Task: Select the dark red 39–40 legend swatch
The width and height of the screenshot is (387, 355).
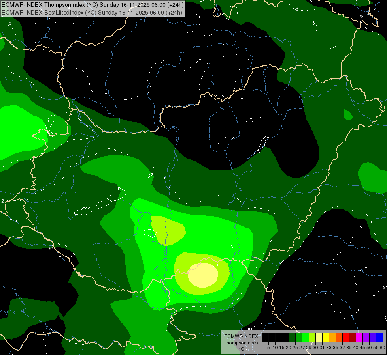Action: click(353, 337)
